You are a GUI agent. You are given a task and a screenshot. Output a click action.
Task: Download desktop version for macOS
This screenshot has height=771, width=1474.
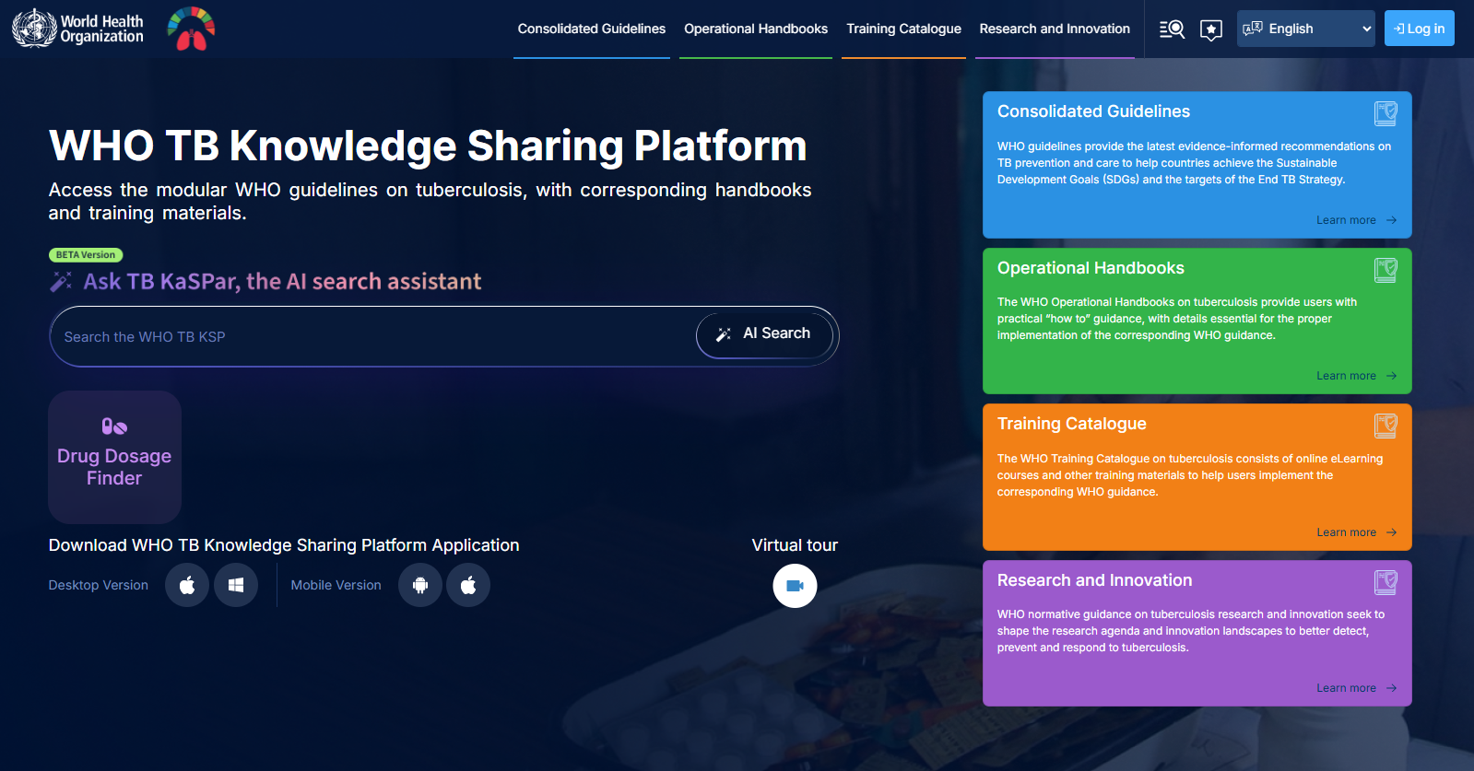click(187, 585)
